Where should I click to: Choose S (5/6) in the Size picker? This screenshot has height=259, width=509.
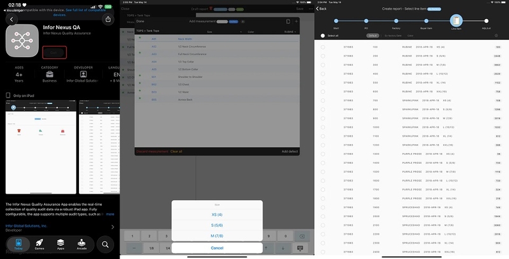pyautogui.click(x=217, y=225)
